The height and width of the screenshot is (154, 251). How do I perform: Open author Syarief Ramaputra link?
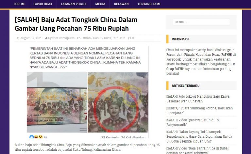[61, 38]
